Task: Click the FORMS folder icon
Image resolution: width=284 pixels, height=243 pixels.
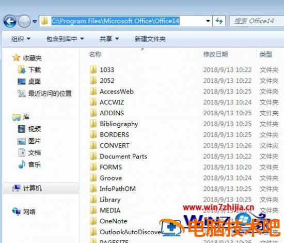Action: [93, 167]
